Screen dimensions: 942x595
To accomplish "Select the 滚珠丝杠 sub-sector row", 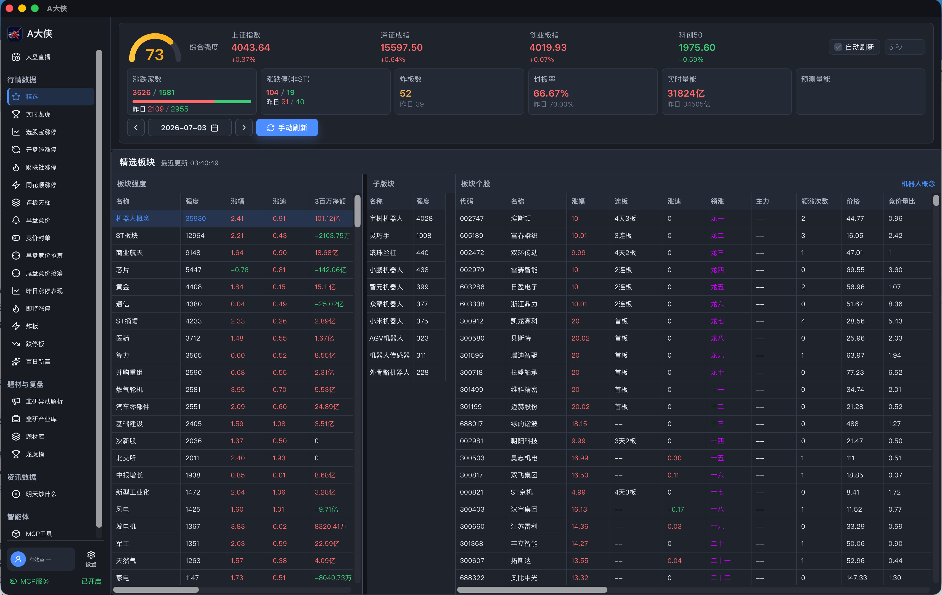I will 406,253.
